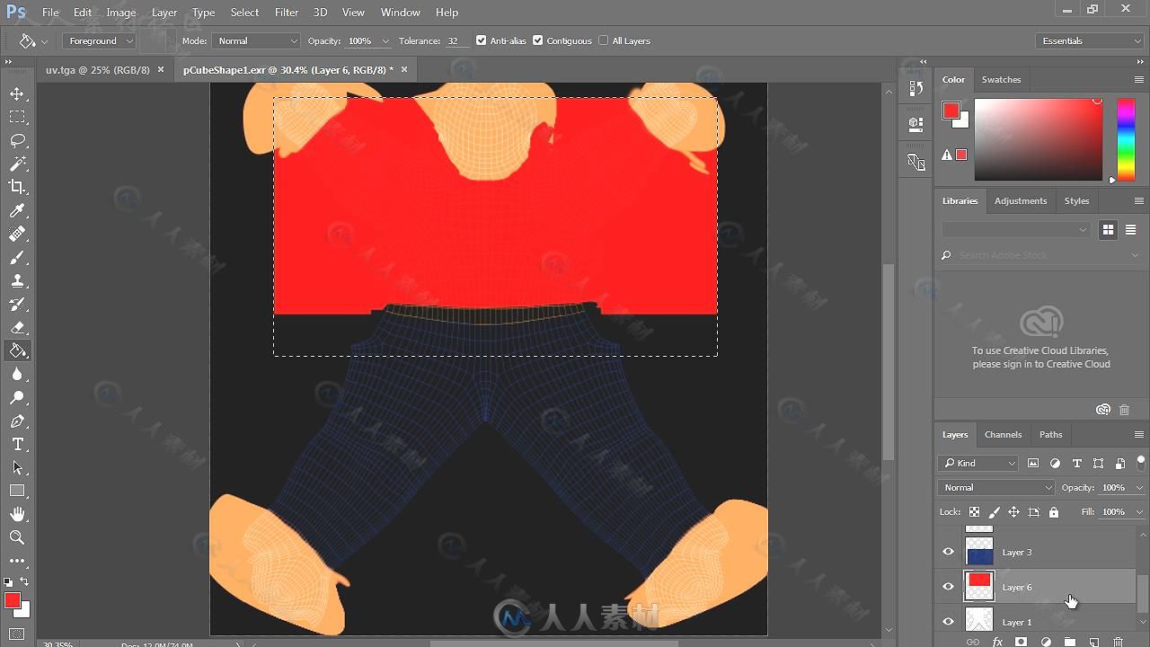Click the Color panel color picker field
This screenshot has height=647, width=1150.
pos(1039,139)
